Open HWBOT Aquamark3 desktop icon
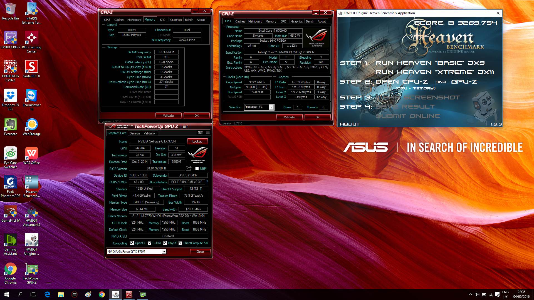The width and height of the screenshot is (534, 300). [31, 216]
